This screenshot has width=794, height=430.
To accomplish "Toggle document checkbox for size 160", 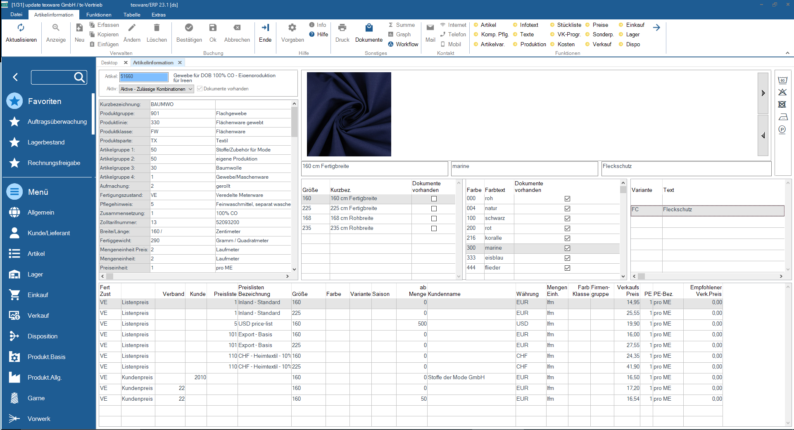I will tap(434, 199).
